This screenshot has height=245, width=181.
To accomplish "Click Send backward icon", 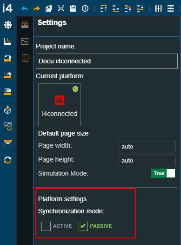I will 140,8.
